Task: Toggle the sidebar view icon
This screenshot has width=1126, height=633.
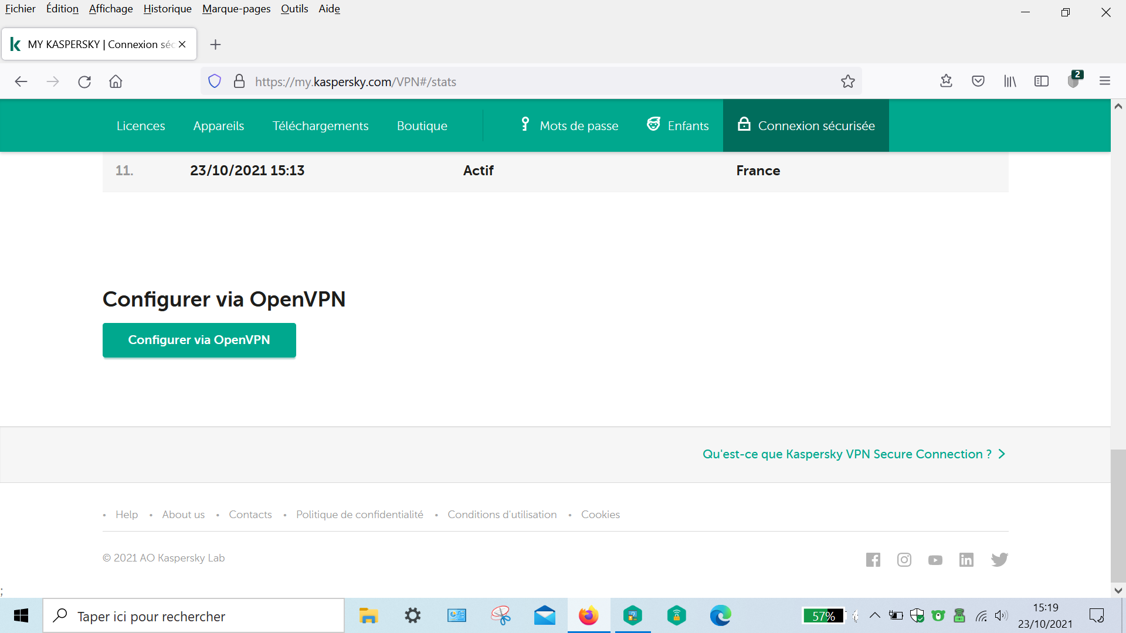Action: click(1041, 81)
